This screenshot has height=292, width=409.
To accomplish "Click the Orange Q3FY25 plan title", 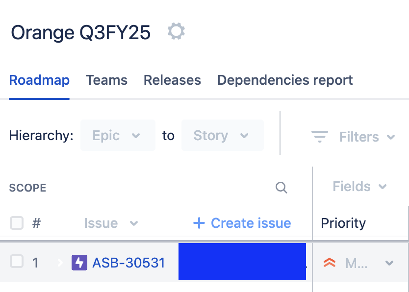I will pyautogui.click(x=80, y=32).
